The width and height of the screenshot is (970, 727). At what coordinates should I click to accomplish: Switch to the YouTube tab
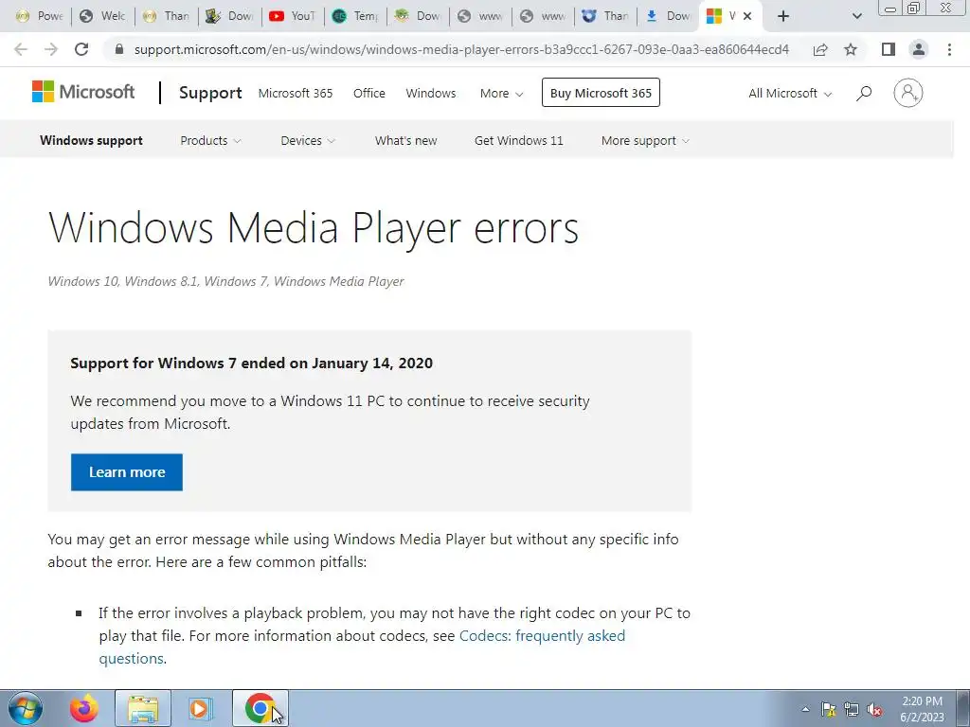(294, 16)
